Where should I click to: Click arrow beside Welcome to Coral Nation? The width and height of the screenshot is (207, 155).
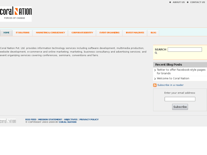pyautogui.click(x=155, y=79)
